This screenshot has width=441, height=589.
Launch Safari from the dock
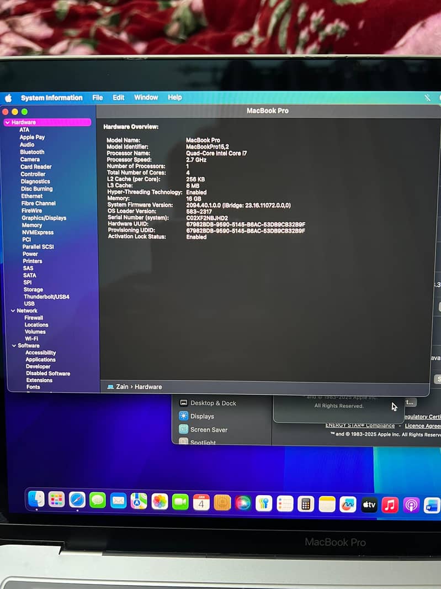(77, 500)
